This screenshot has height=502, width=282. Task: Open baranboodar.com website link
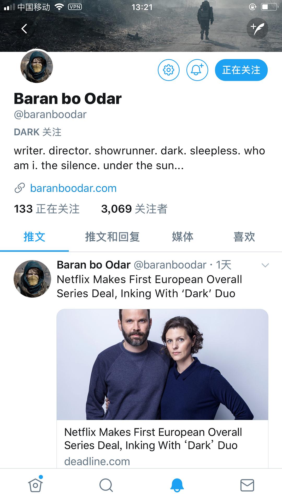pyautogui.click(x=73, y=188)
